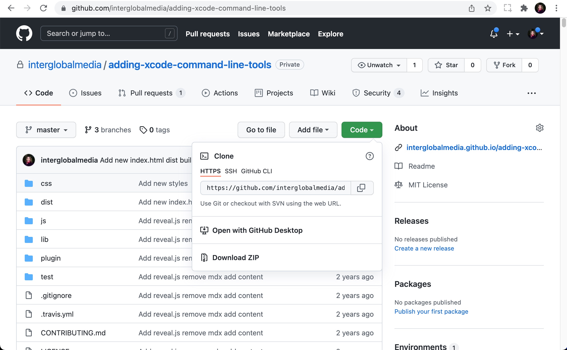567x350 pixels.
Task: Open Create a new release link
Action: [424, 248]
